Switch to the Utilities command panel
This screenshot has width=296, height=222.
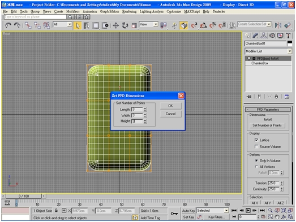288,36
